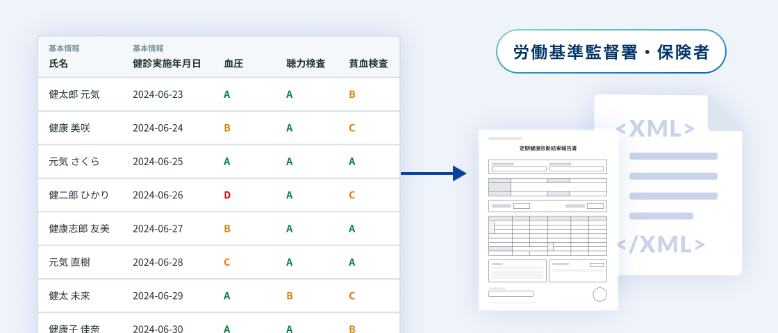778x333 pixels.
Task: Click 聴力検査 grade A for 元気 直樹
Action: (x=289, y=263)
